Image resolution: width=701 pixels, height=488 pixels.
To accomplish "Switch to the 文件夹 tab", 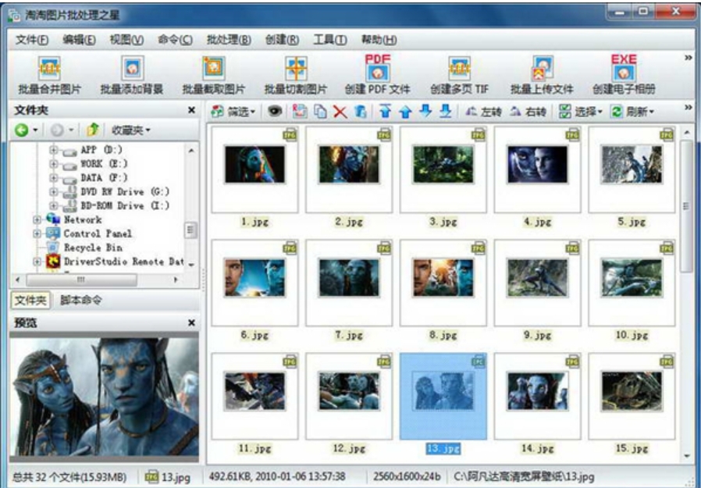I will (x=30, y=300).
